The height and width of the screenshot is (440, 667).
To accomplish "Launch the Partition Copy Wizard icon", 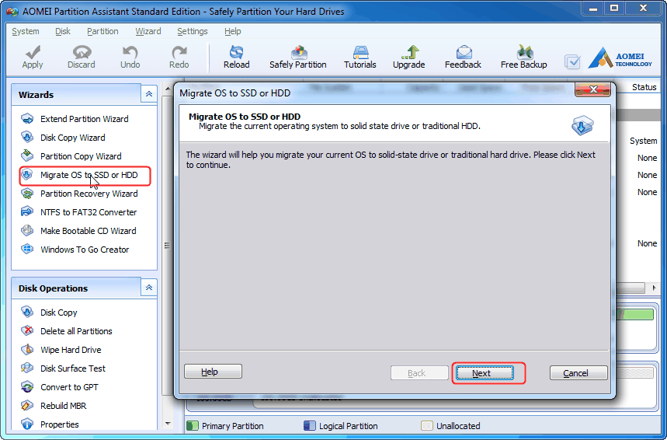I will click(x=27, y=155).
